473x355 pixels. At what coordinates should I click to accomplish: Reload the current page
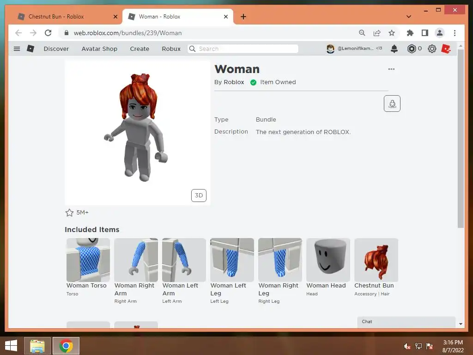[48, 33]
